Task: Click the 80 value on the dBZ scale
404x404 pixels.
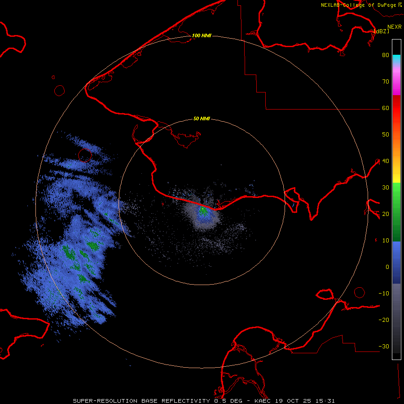Action: pyautogui.click(x=386, y=55)
